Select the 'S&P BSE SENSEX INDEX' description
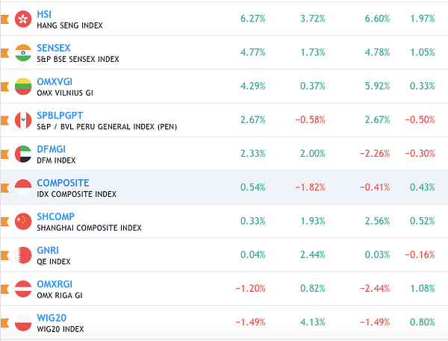448x341 pixels. 78,60
